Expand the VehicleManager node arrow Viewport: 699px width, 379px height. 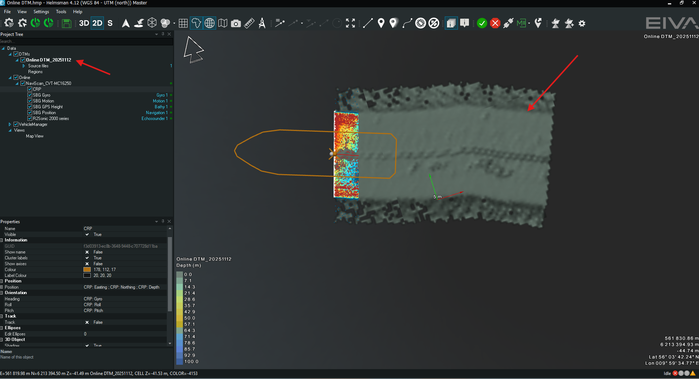10,124
